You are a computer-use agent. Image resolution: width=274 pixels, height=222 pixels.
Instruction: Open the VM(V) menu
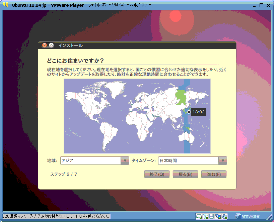pos(120,5)
